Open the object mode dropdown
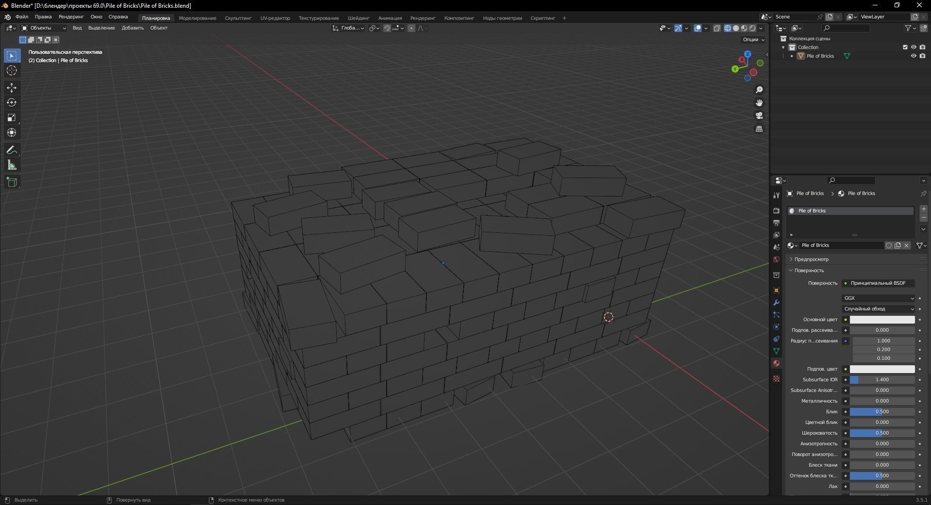Viewport: 931px width, 505px height. click(43, 28)
